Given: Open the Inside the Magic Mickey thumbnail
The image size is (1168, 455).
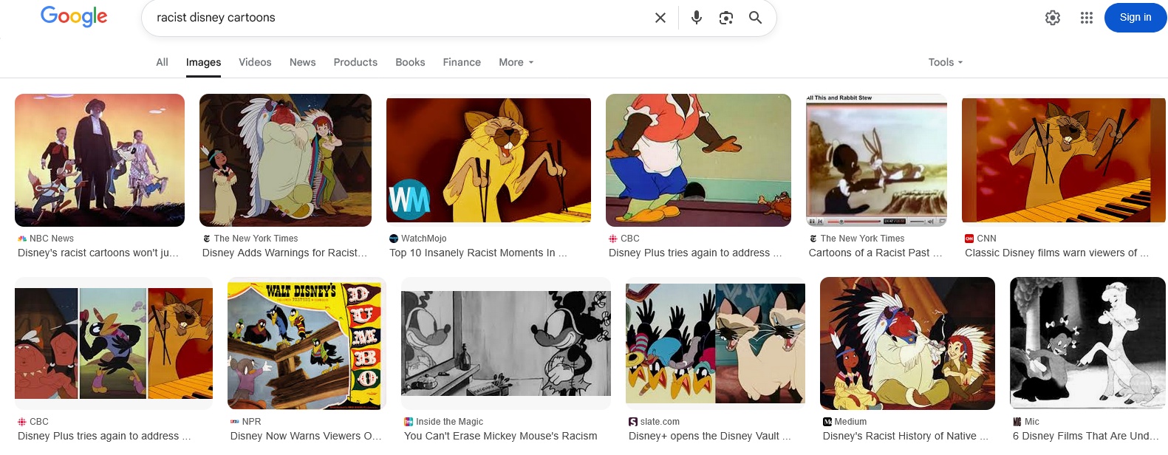Looking at the screenshot, I should pos(506,343).
